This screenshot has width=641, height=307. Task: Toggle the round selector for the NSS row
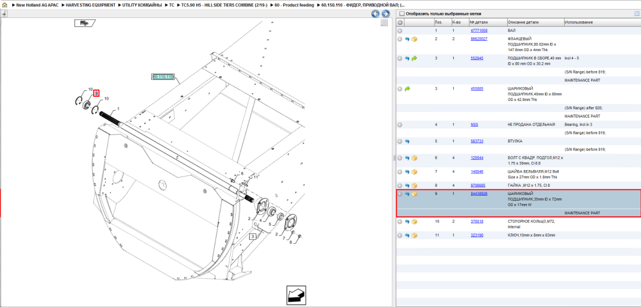point(400,125)
